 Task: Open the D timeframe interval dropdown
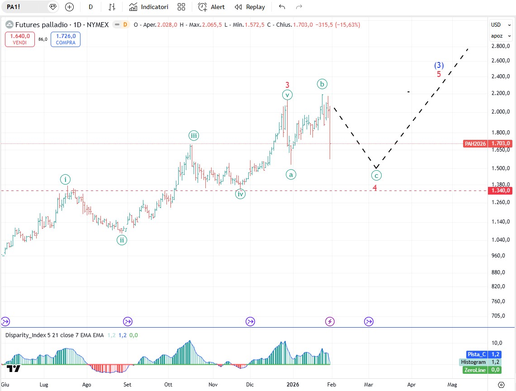tap(91, 7)
